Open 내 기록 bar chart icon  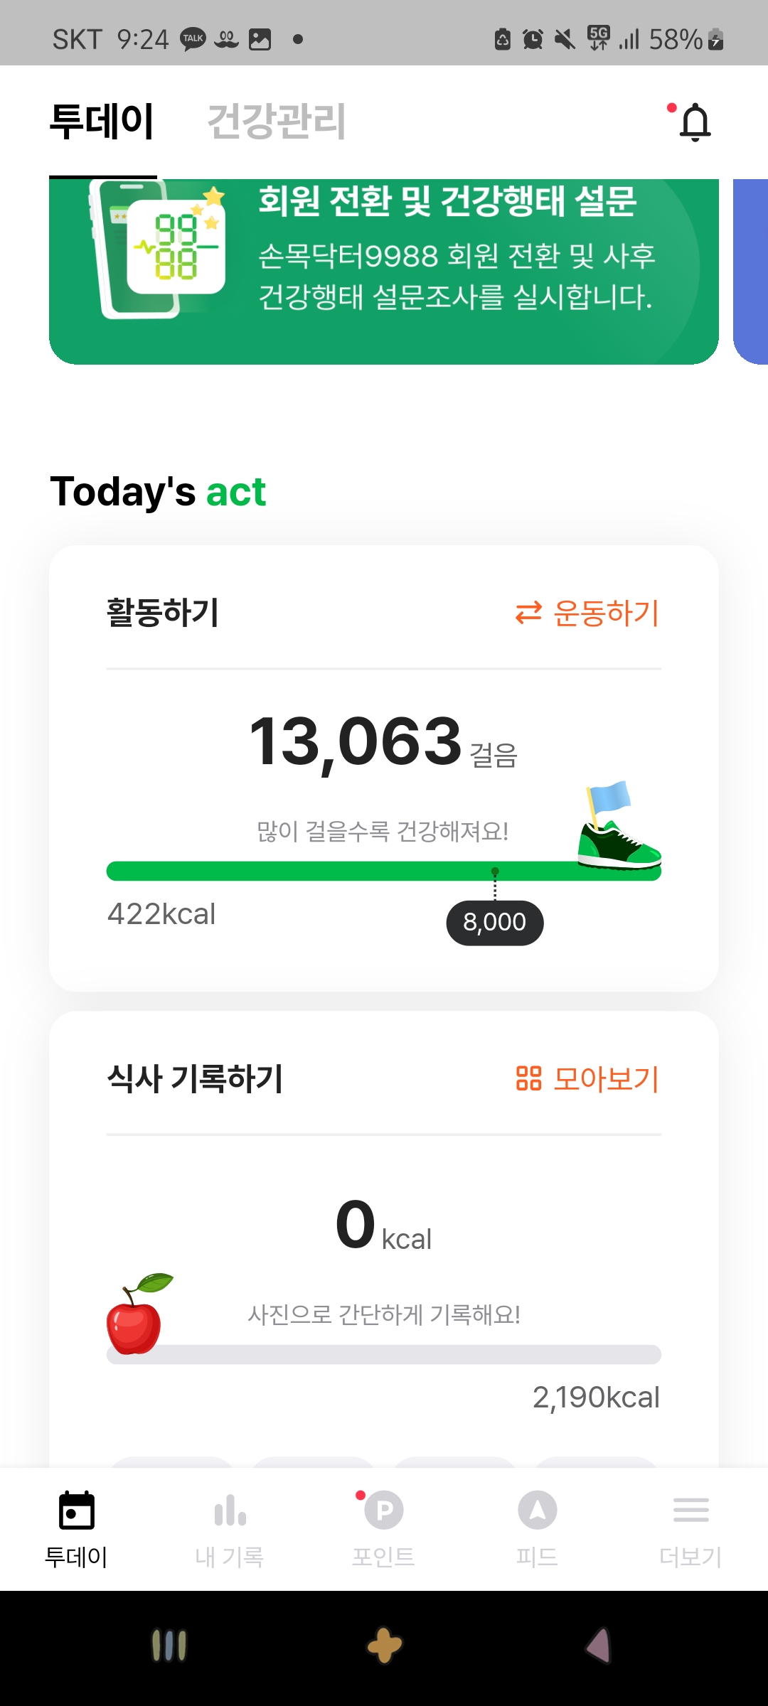coord(230,1510)
